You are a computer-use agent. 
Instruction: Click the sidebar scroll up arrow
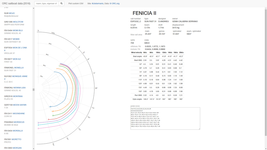pyautogui.click(x=34, y=8)
